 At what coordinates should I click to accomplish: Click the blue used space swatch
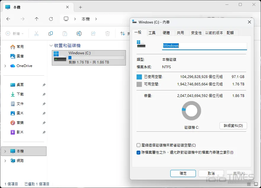139,77
